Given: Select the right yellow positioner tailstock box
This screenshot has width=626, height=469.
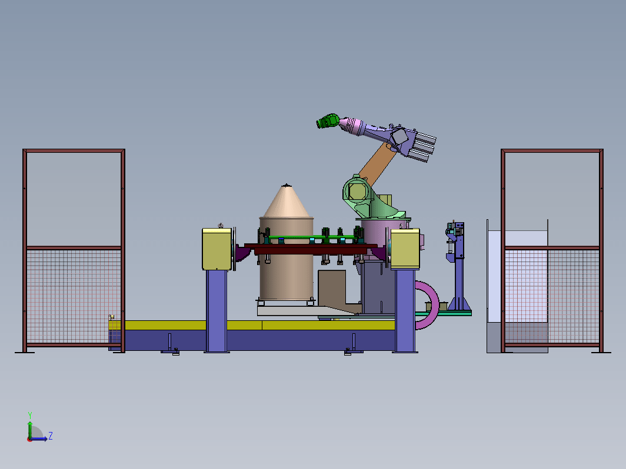Looking at the screenshot, I should tap(405, 249).
